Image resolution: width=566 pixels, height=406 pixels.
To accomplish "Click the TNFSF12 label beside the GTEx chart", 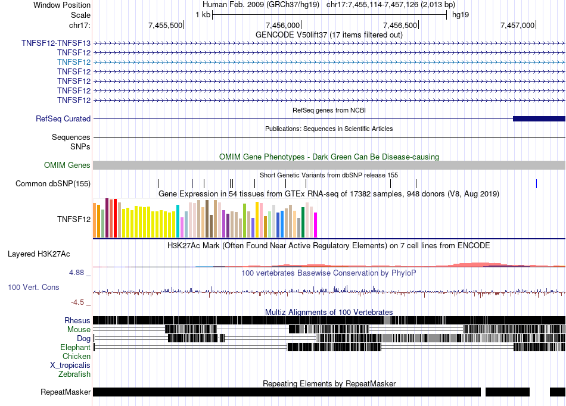I will (x=74, y=219).
